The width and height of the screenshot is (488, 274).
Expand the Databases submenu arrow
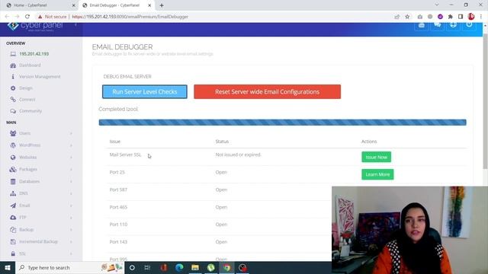click(71, 181)
